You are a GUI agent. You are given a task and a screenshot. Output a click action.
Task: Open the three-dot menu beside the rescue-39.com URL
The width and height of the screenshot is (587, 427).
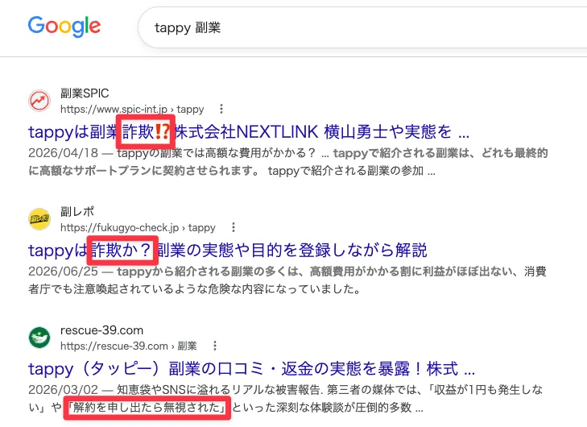click(x=214, y=346)
